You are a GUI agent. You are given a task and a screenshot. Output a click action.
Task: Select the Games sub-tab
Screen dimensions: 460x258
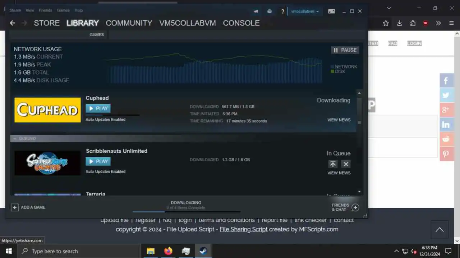point(97,35)
